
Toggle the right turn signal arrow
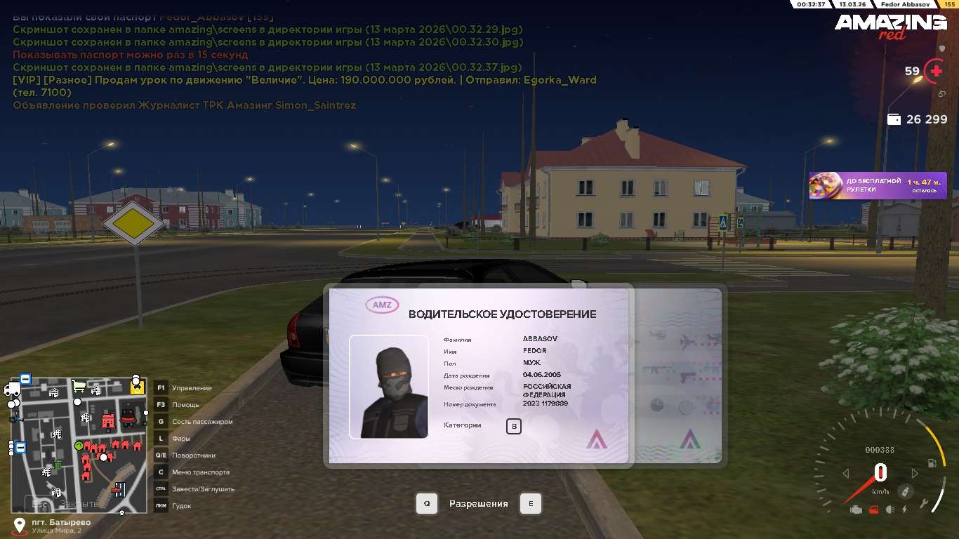pyautogui.click(x=914, y=474)
